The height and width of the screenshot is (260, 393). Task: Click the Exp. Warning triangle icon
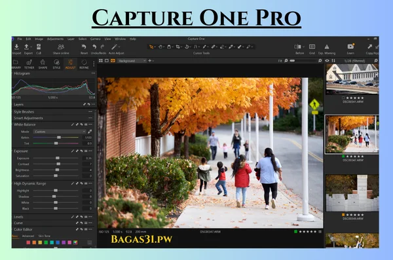[x=327, y=46]
